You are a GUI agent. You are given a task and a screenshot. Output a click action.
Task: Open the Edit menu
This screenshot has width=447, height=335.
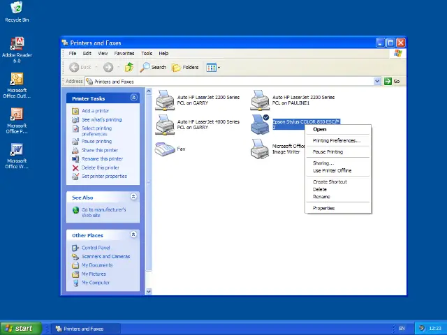tap(87, 53)
